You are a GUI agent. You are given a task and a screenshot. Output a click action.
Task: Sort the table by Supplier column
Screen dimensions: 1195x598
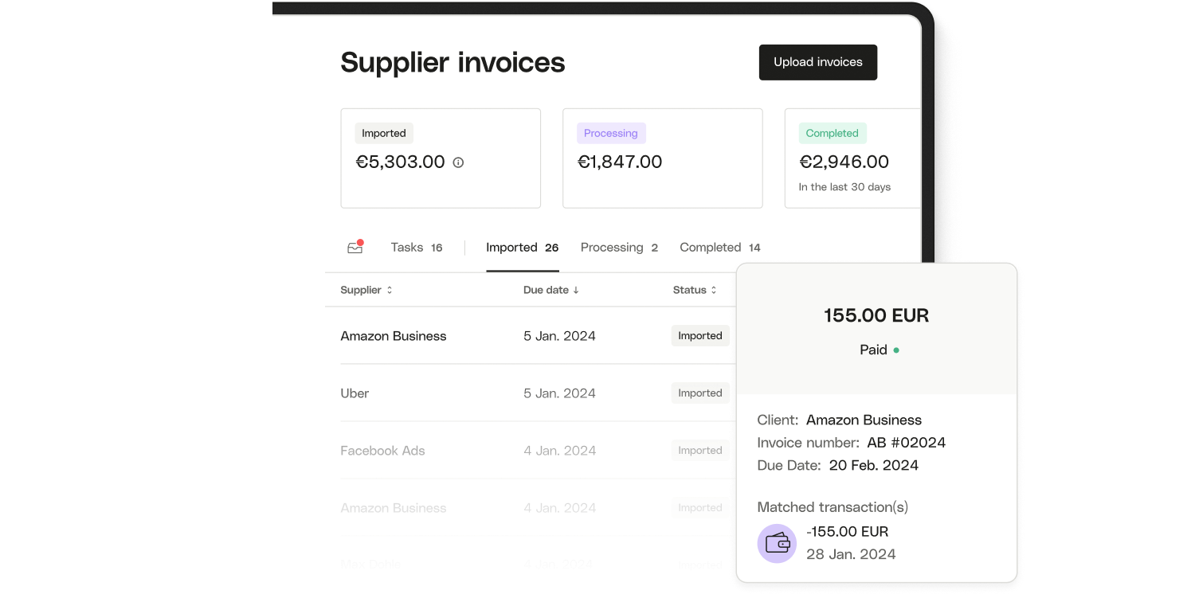point(366,290)
